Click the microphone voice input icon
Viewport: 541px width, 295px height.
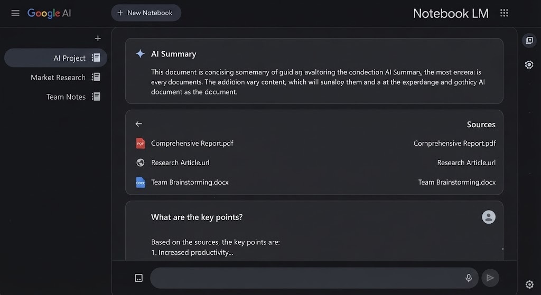469,278
